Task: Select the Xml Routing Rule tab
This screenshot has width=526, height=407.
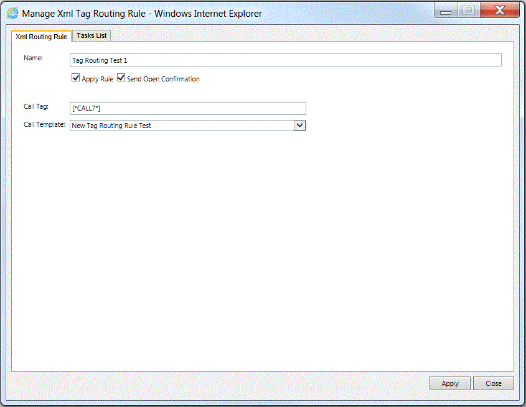Action: 40,36
